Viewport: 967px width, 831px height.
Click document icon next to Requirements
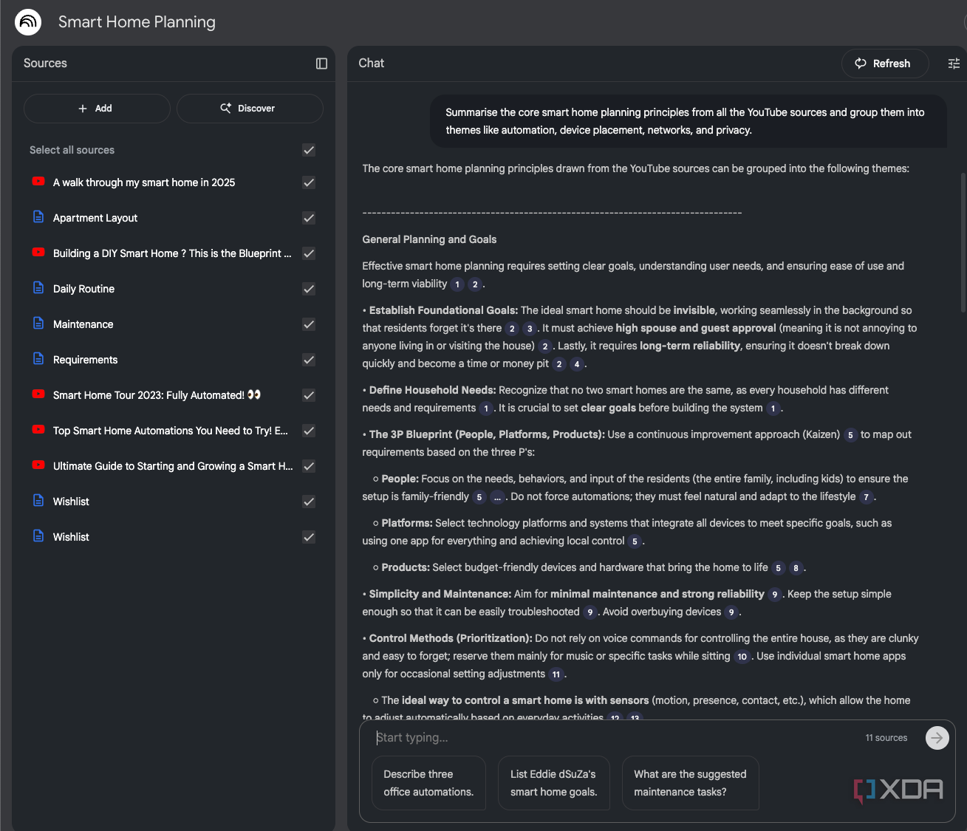tap(38, 359)
